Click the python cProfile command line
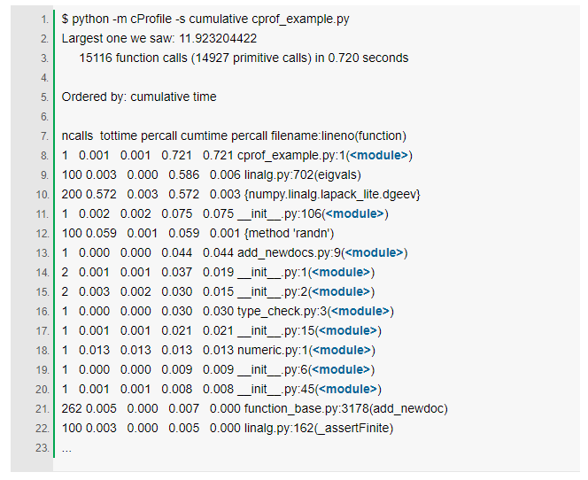The width and height of the screenshot is (588, 480). coord(205,19)
